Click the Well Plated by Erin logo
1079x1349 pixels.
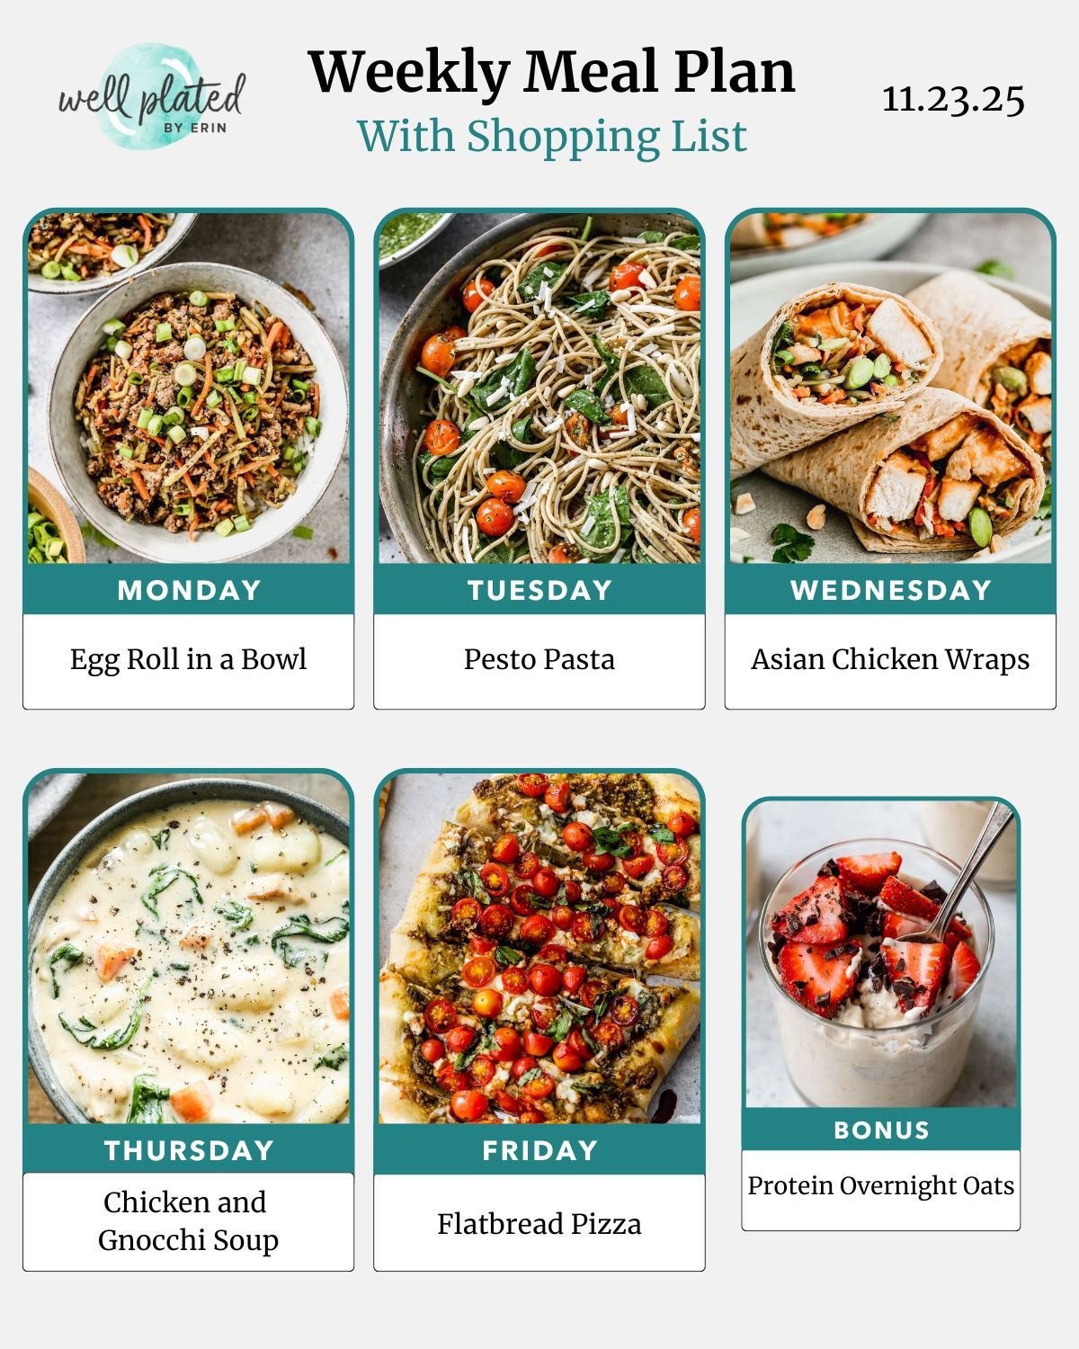[x=151, y=96]
